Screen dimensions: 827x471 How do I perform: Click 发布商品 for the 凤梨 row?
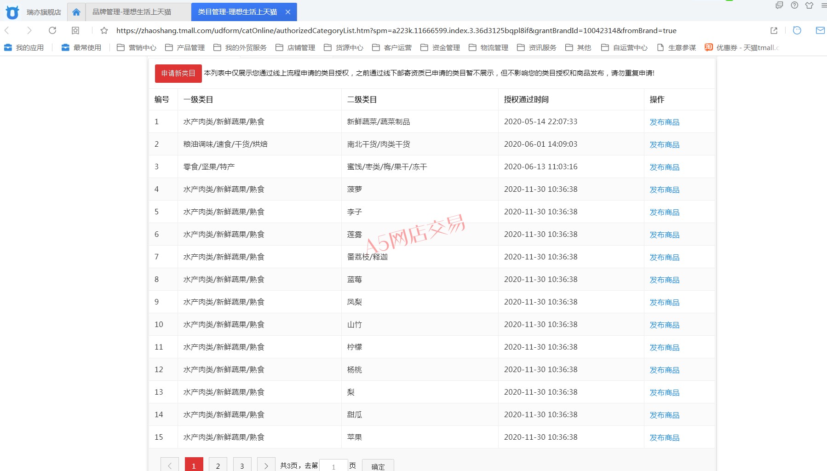click(664, 302)
